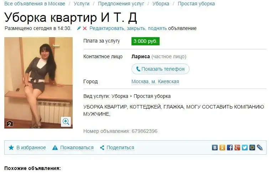Share the listing on Facebook

230,147
